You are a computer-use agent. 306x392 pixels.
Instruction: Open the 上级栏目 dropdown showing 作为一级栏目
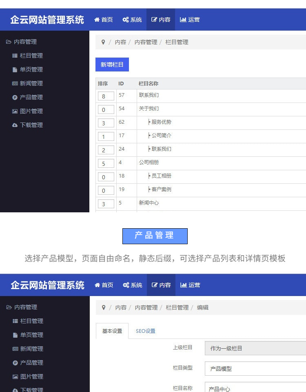255,348
